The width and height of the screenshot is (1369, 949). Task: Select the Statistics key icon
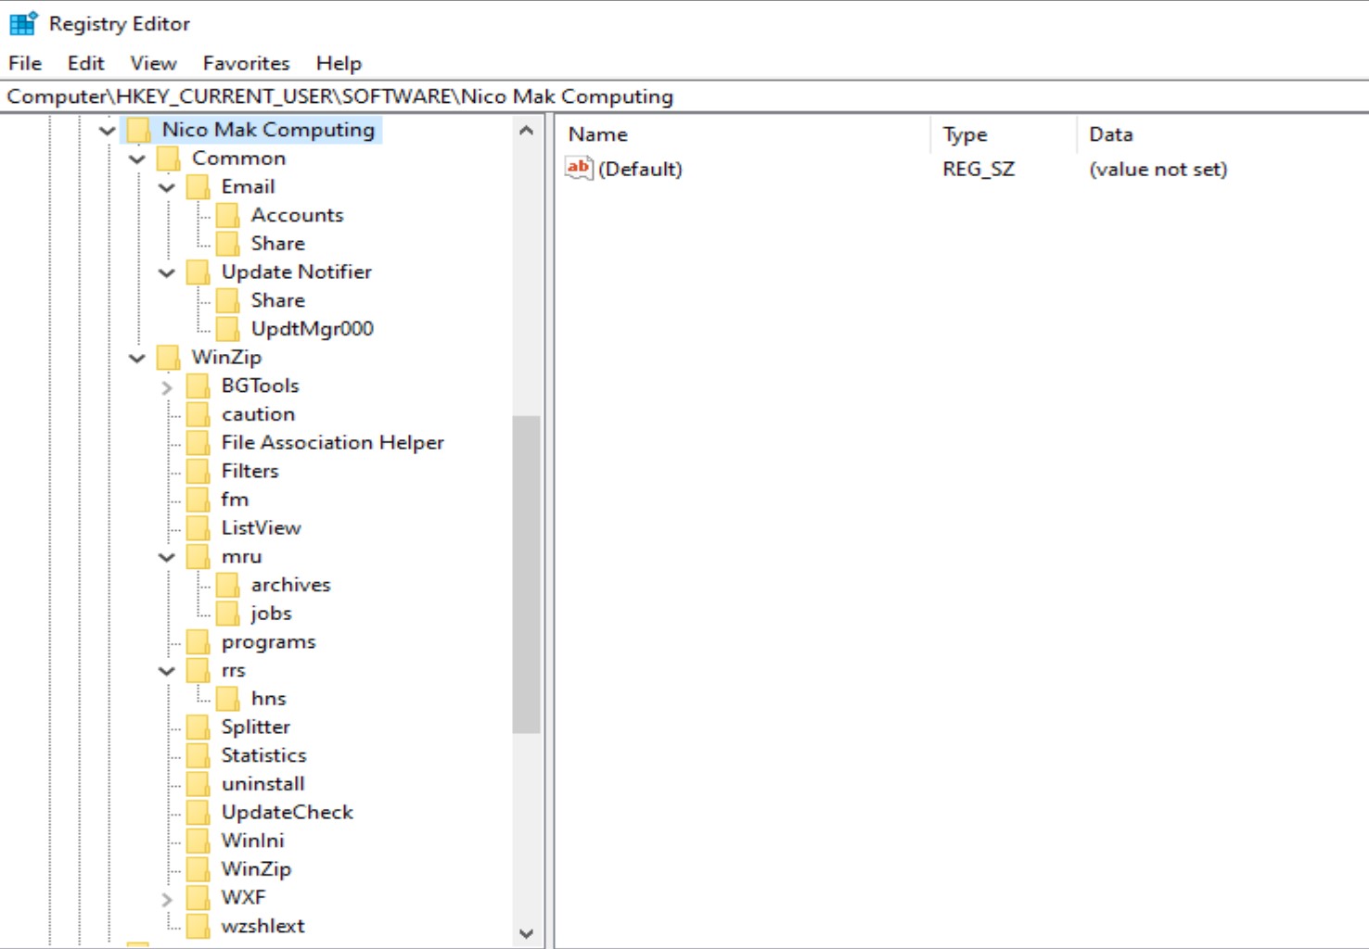[x=198, y=754]
